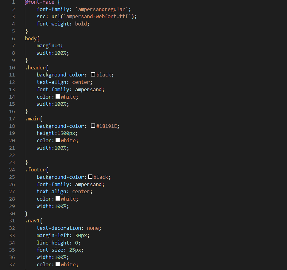Click 'text-decoration: none;' on line 32
Screen dimensions: 287x270
69,228
